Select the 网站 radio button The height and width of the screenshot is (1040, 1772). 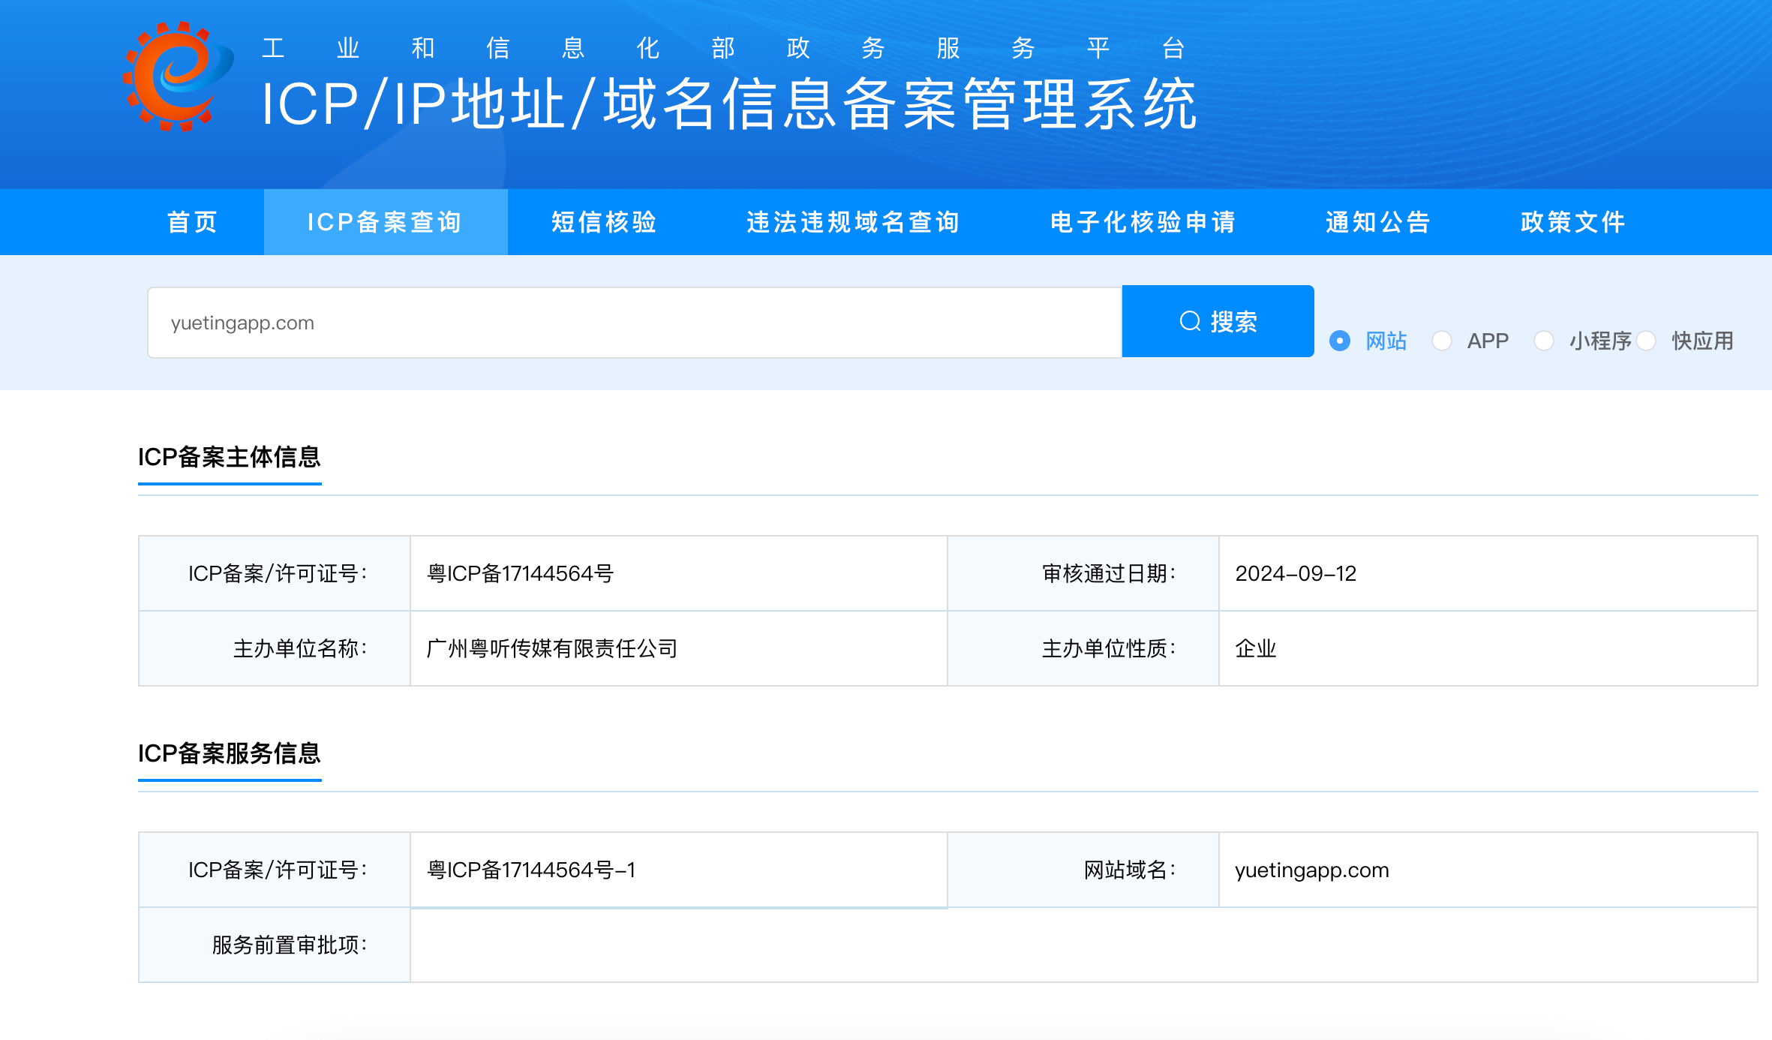1340,341
